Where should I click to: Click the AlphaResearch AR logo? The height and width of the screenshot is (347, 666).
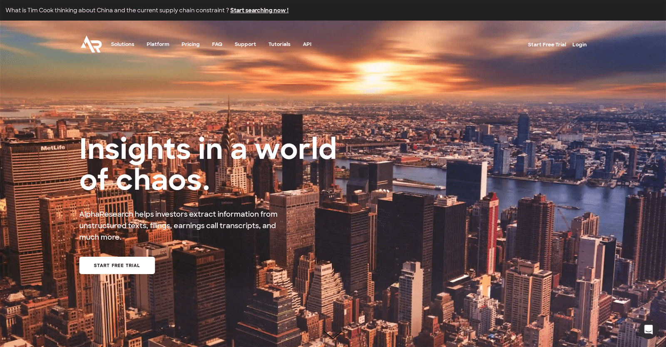click(91, 44)
